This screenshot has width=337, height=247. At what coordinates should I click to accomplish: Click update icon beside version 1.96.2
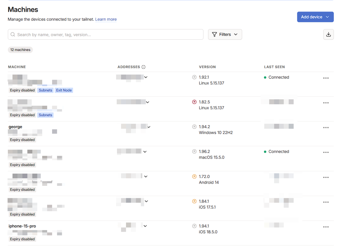194,151
